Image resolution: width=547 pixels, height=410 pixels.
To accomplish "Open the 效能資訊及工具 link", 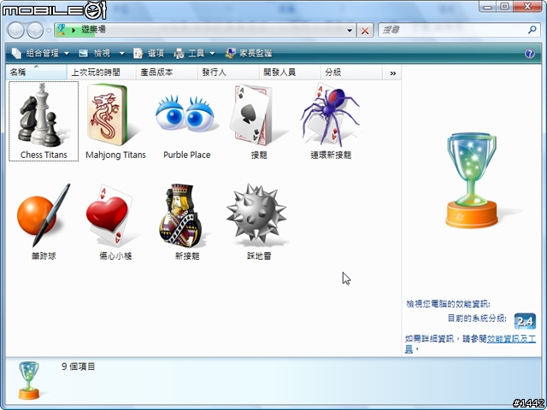I will click(x=511, y=339).
